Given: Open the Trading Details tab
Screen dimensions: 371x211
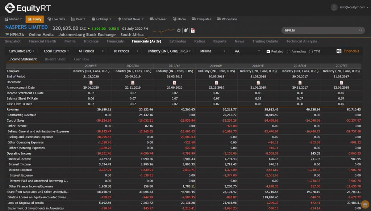Looking at the screenshot, I should pyautogui.click(x=265, y=41).
